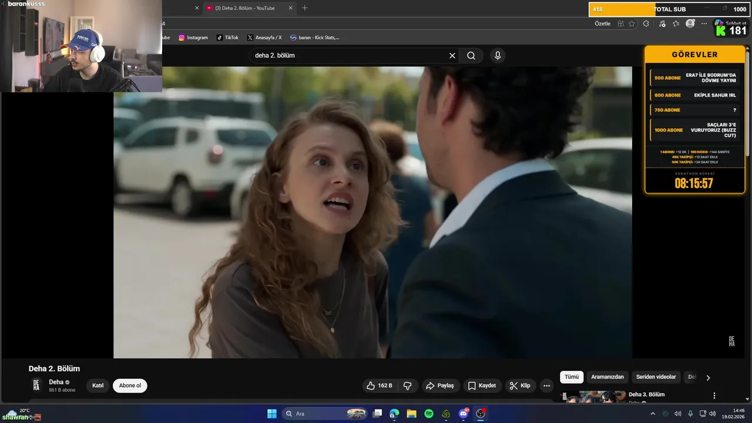The width and height of the screenshot is (752, 423).
Task: Open a new browser tab
Action: (304, 8)
